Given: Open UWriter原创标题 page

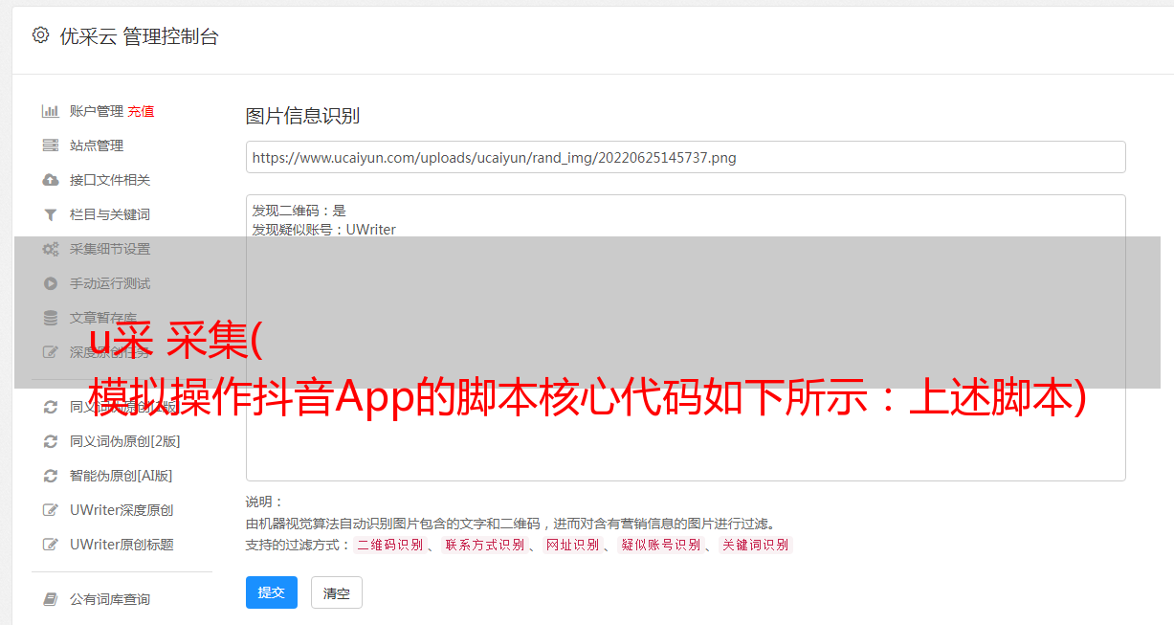Looking at the screenshot, I should click(122, 545).
